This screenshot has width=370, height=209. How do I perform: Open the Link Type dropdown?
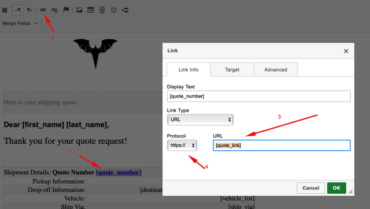[200, 120]
